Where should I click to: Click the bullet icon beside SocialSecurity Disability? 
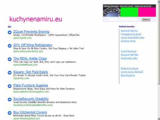(10, 100)
